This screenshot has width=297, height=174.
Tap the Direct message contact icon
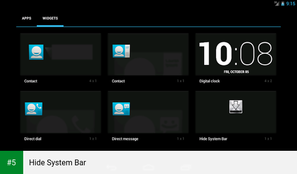tap(121, 109)
